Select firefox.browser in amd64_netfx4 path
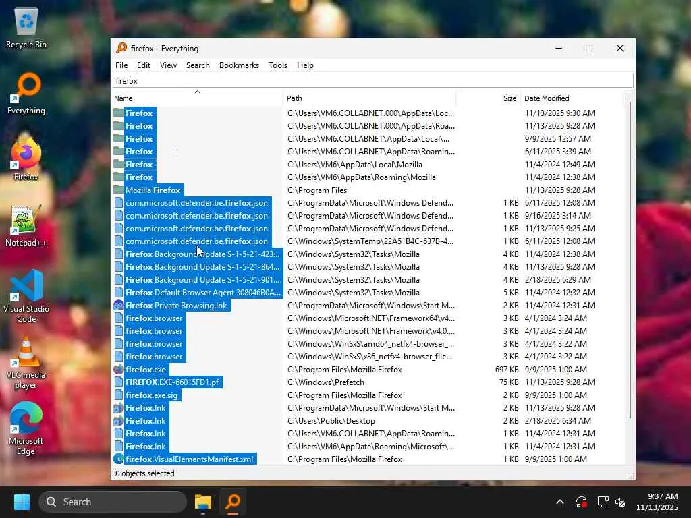This screenshot has height=518, width=691. coord(154,343)
